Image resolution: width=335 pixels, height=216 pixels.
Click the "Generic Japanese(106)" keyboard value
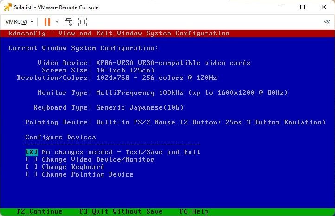click(x=140, y=107)
